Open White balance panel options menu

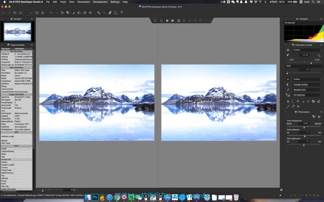(321, 112)
